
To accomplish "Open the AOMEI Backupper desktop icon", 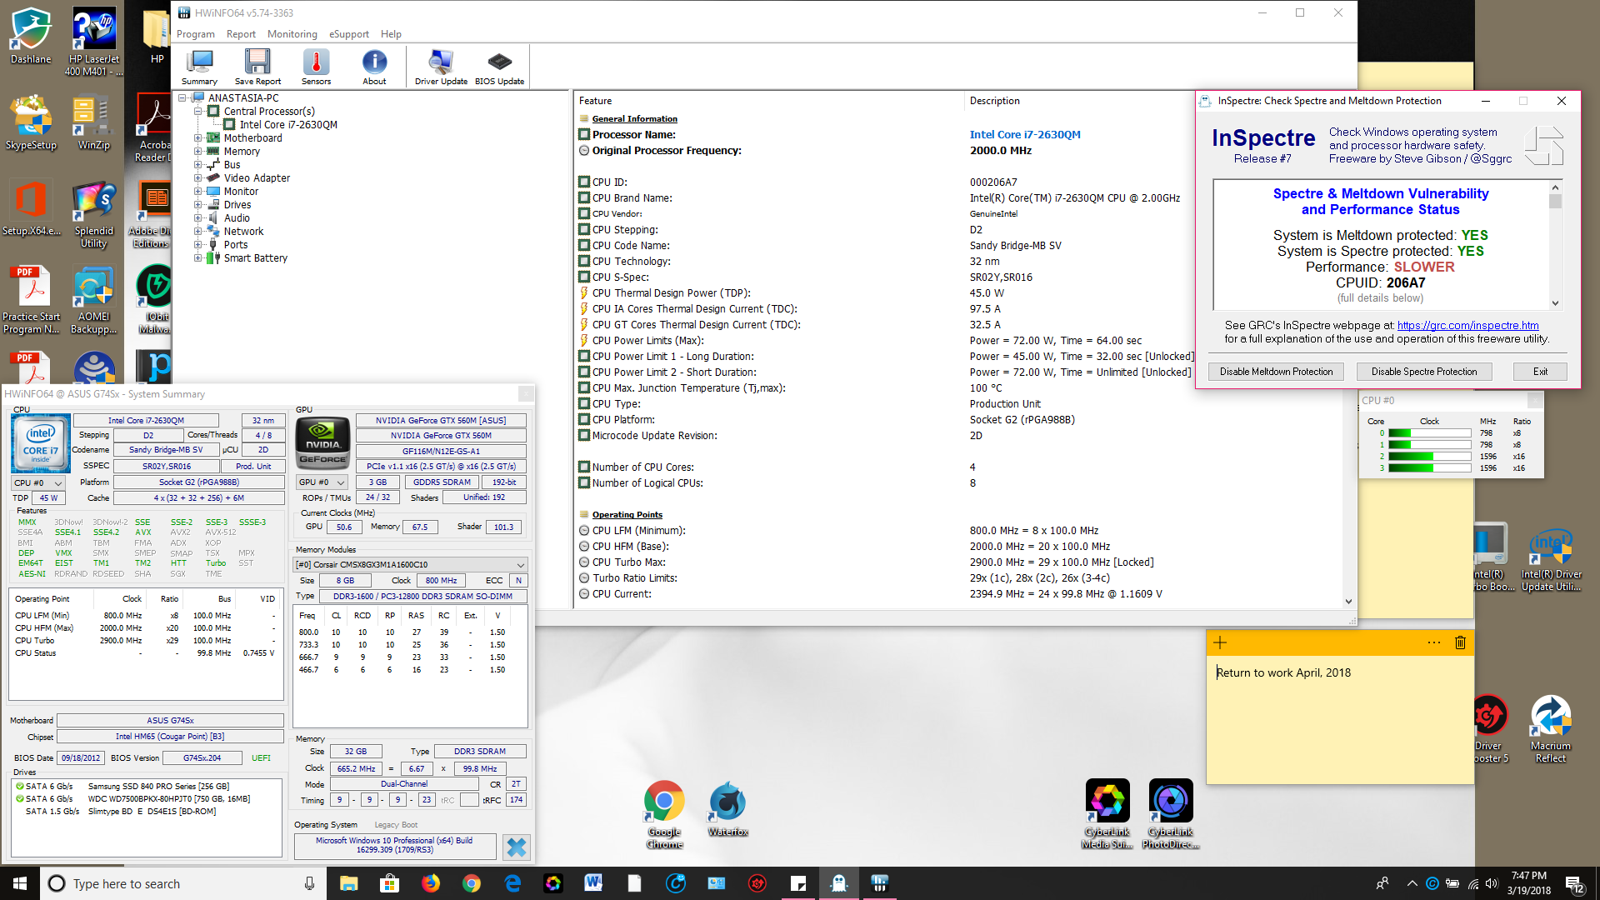I will (x=93, y=301).
